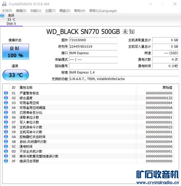The height and width of the screenshot is (186, 181).
Task: Open the 主题(T) menu
Action: [50, 11]
